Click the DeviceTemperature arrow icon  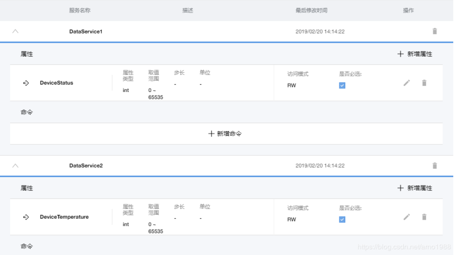coord(26,217)
